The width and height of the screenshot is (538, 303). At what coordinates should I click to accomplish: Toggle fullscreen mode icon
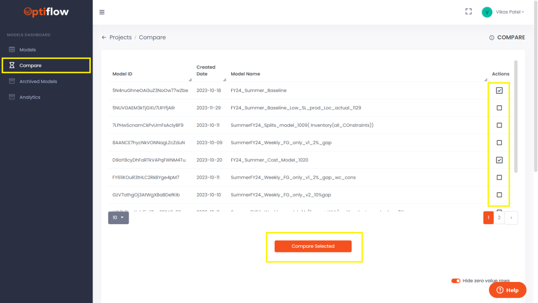469,12
